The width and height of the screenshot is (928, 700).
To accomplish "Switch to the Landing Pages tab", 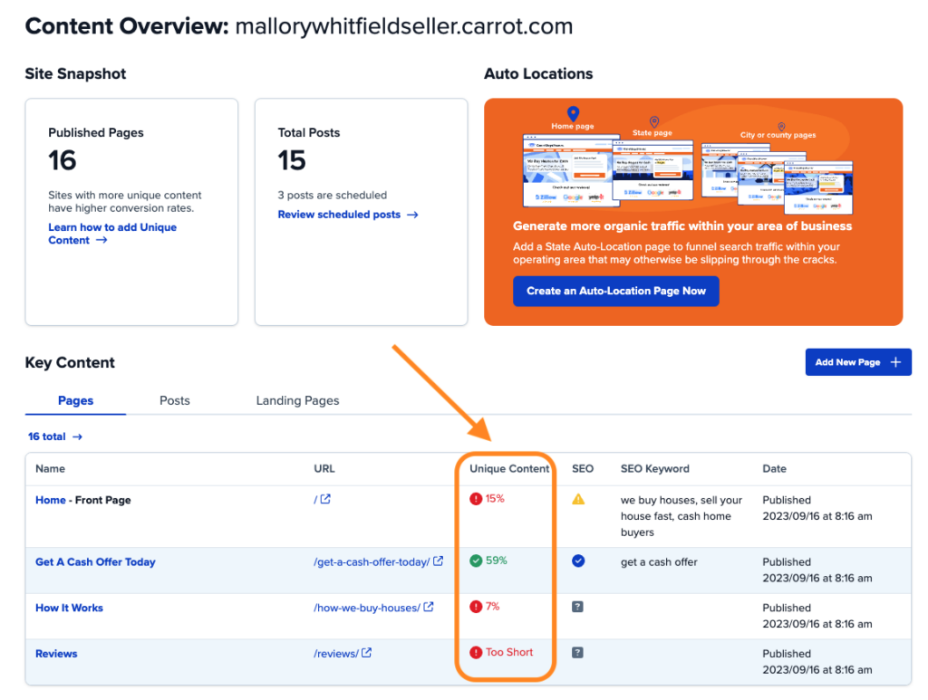I will (297, 400).
